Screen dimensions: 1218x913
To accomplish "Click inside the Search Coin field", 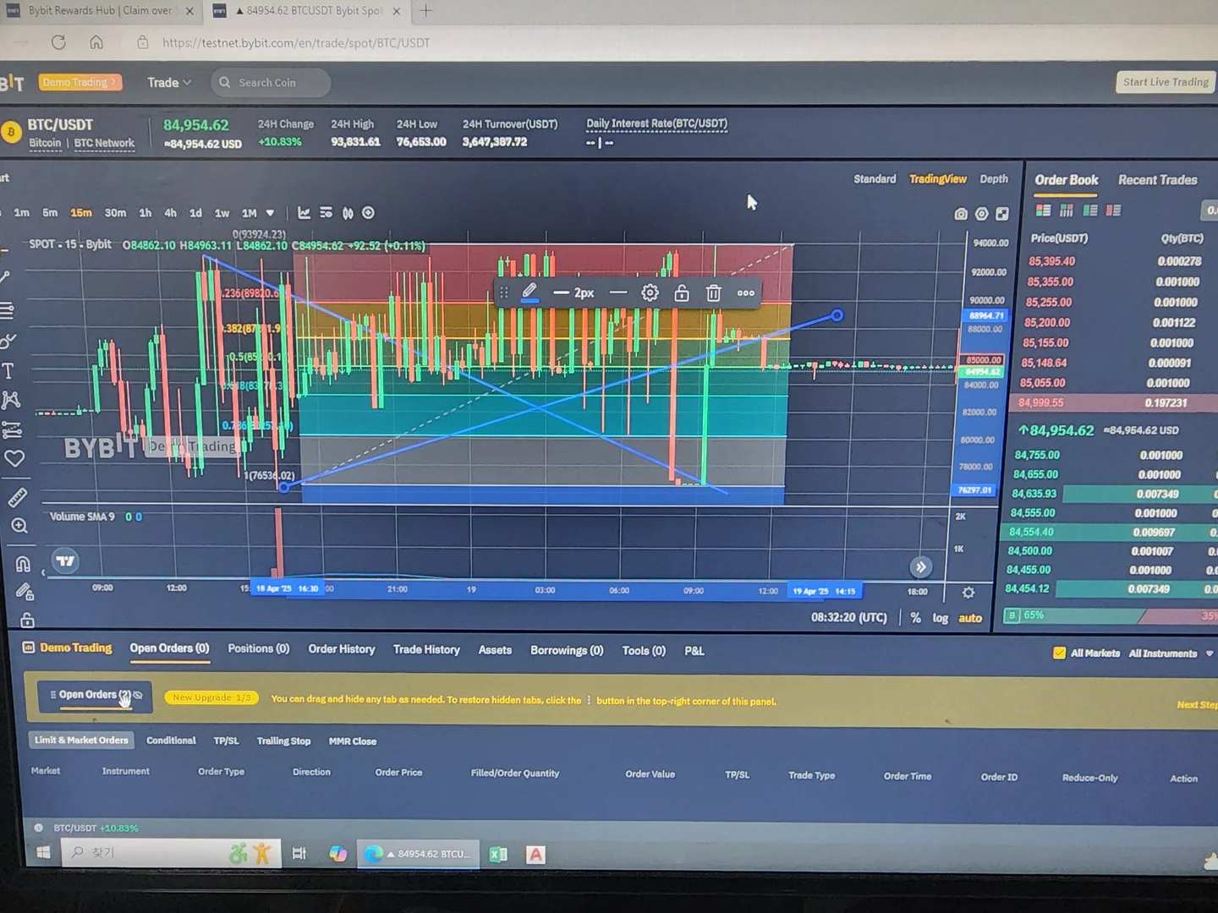I will click(271, 83).
